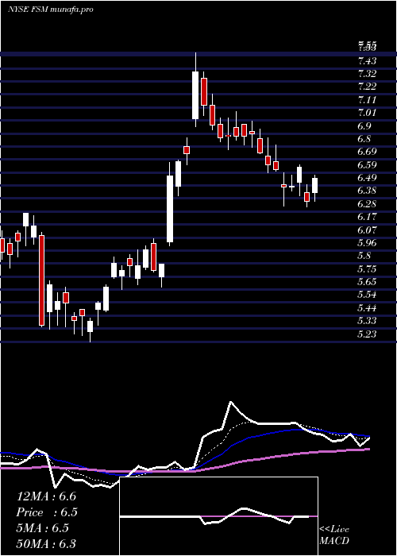Select the Price : 6.5 legend entry
Screen dimensions: 397x556
pos(47,512)
